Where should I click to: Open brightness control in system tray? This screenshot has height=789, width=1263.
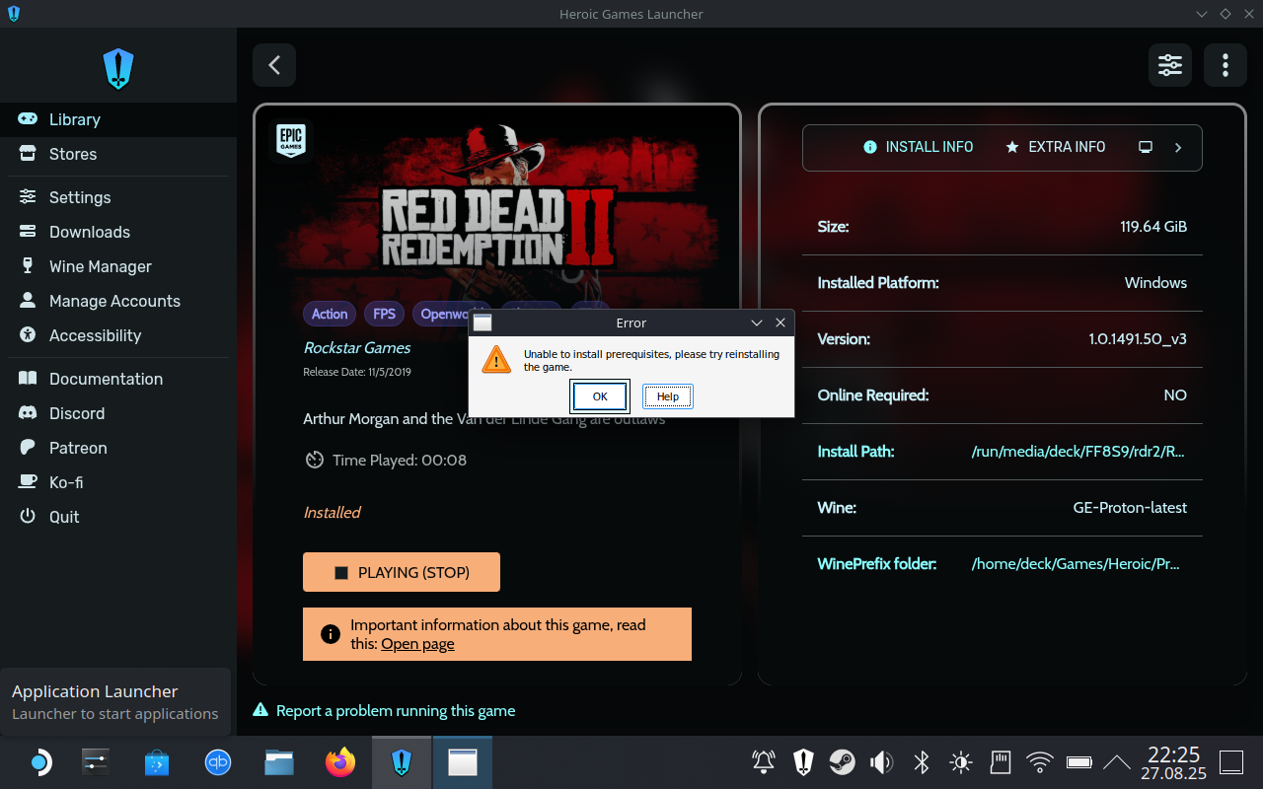coord(960,762)
